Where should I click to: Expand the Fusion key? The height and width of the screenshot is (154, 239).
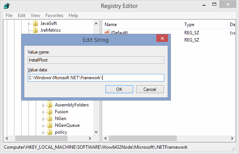click(43, 112)
